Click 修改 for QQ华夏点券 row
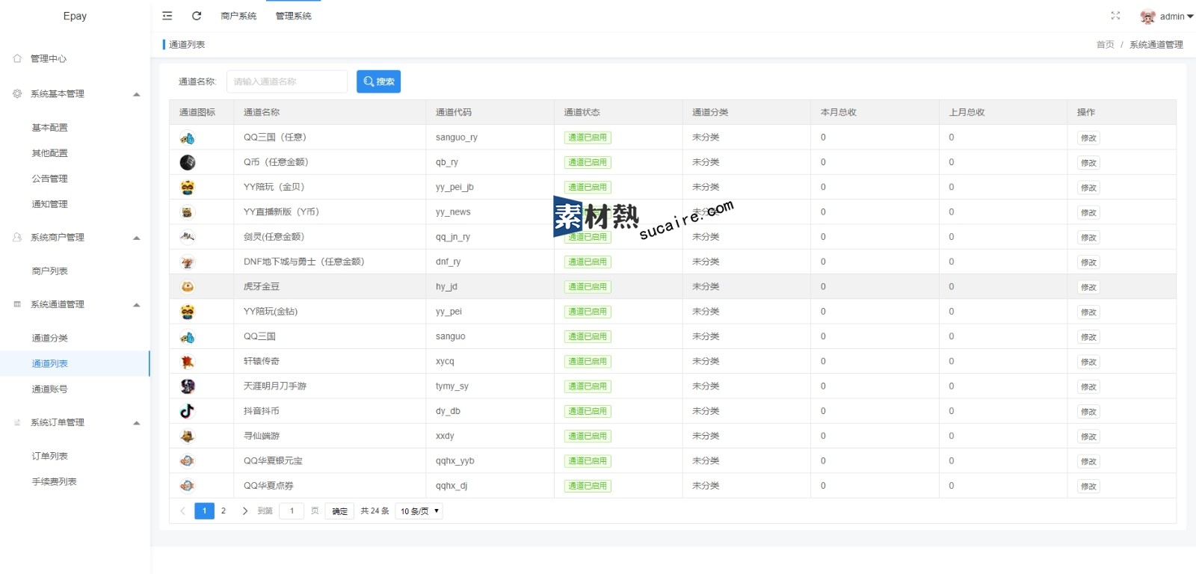Screen dimensions: 1196x574 [x=1088, y=487]
